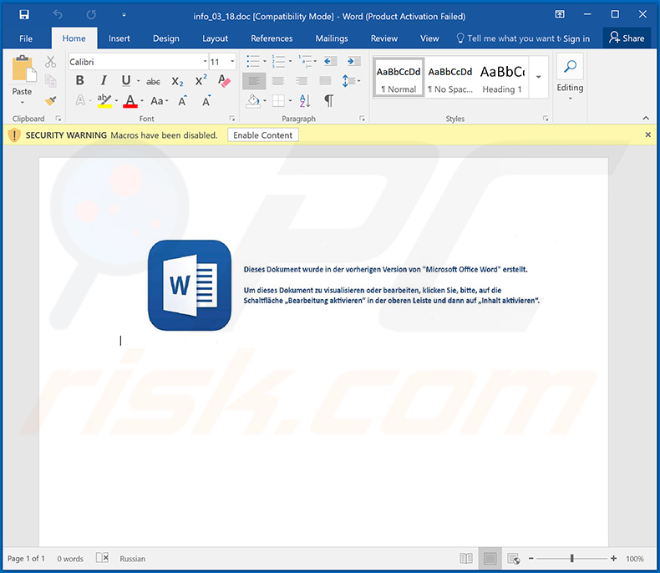The width and height of the screenshot is (660, 573).
Task: Click Grow Font icon
Action: tap(182, 100)
